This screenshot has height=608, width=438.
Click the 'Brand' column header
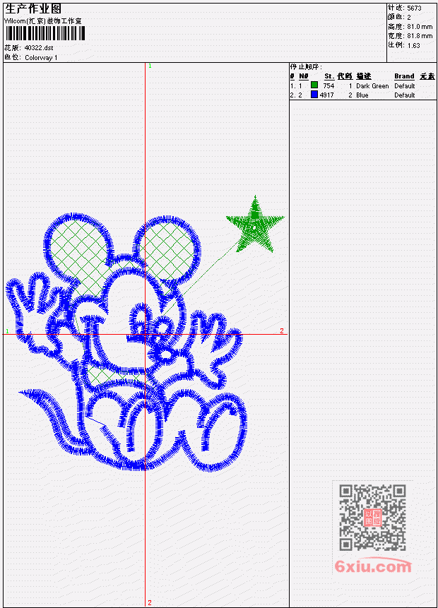pos(404,76)
